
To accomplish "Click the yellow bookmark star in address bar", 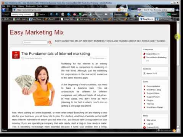I will tap(119, 10).
